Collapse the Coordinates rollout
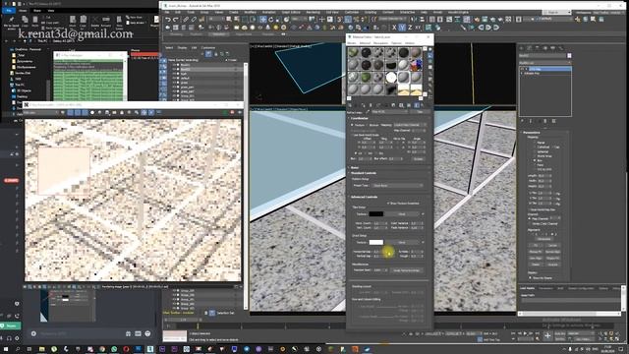The height and width of the screenshot is (354, 629). click(x=360, y=118)
